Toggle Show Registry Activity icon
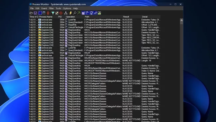 [x=83, y=13]
